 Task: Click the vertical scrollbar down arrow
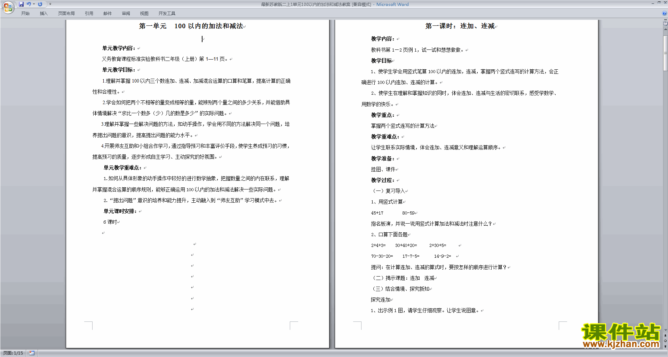pos(665,330)
